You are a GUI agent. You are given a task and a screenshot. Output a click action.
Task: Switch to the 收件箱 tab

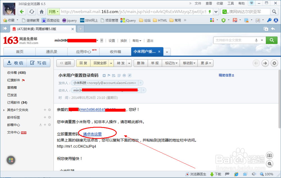(115, 52)
